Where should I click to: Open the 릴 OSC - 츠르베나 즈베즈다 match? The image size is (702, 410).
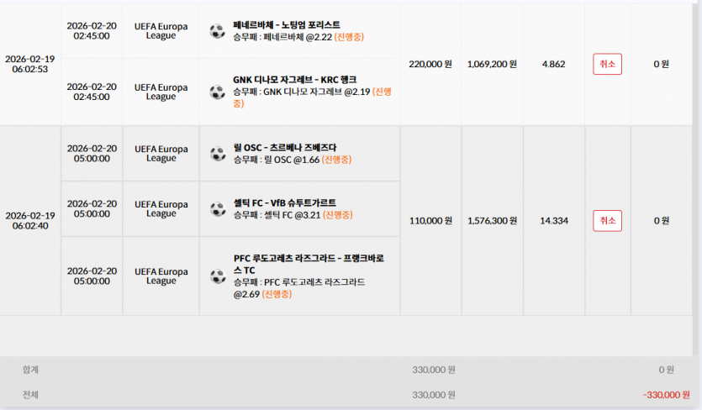[x=285, y=148]
